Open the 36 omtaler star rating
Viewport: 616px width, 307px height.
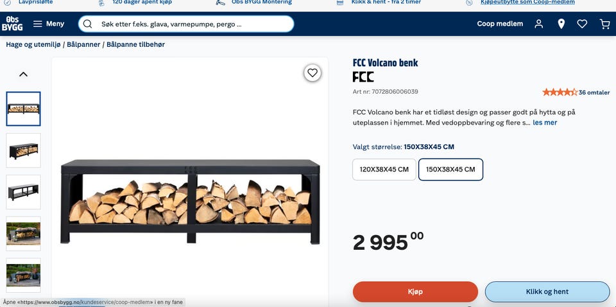(576, 92)
